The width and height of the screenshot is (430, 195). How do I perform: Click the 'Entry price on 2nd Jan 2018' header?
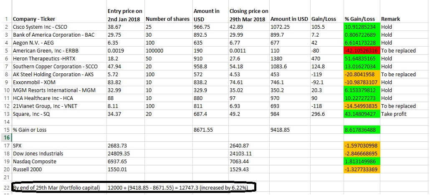click(x=125, y=15)
